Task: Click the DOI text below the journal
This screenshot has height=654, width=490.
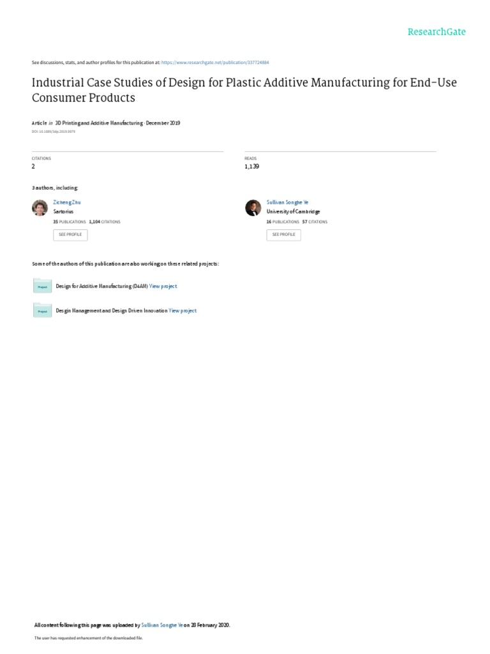Action: coord(54,132)
